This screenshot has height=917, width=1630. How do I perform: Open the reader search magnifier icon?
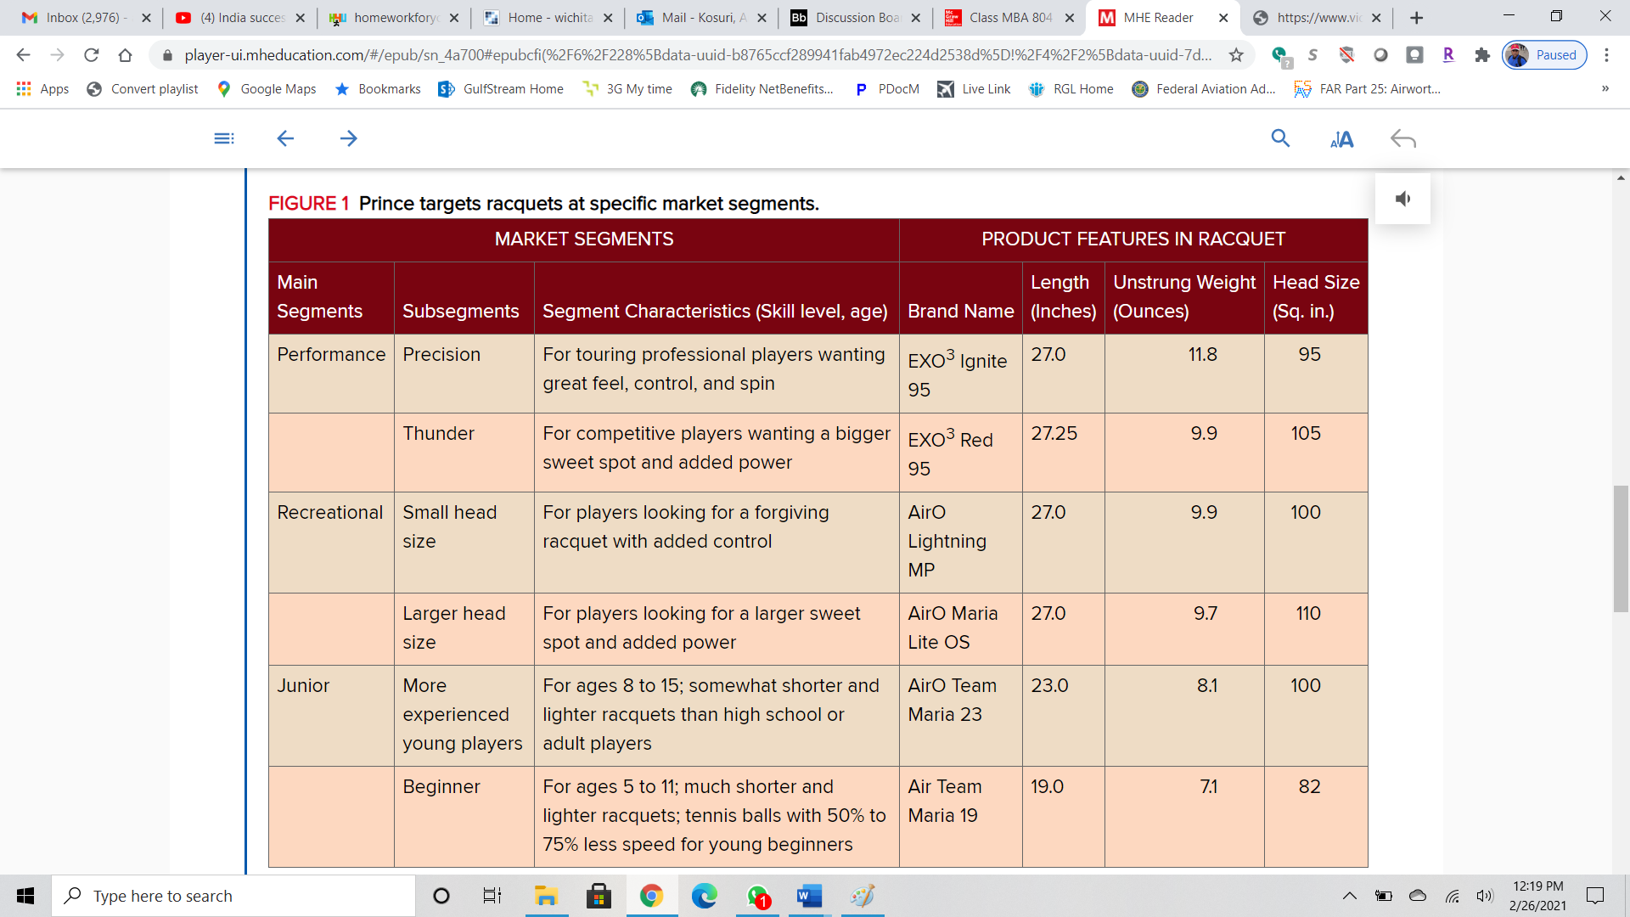click(x=1280, y=138)
